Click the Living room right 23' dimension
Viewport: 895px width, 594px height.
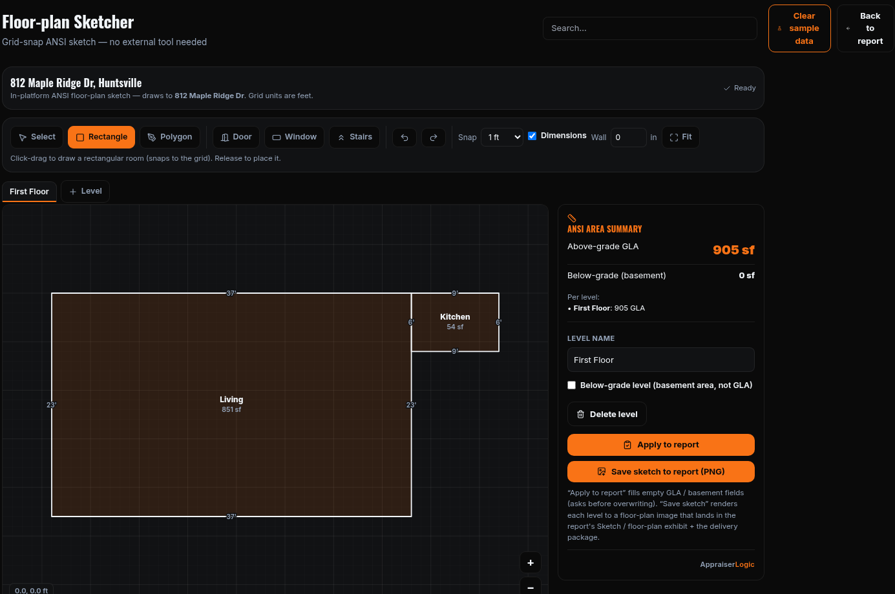click(411, 405)
